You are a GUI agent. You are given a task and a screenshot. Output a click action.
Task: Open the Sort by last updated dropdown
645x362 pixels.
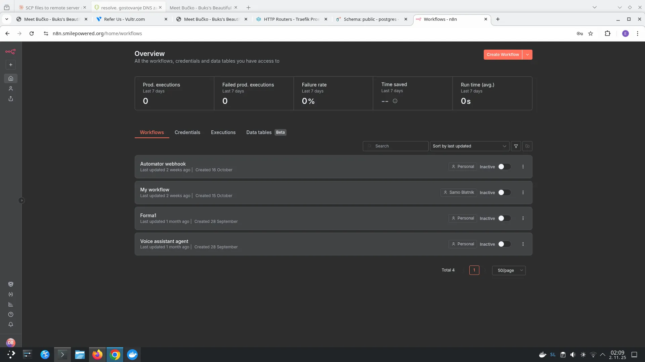tap(469, 146)
